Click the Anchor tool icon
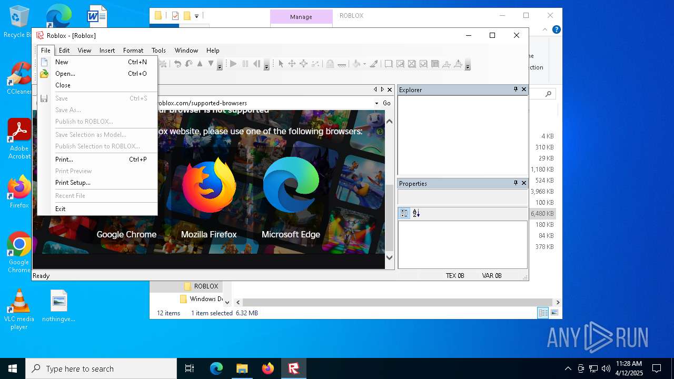Viewport: 674px width, 379px height. (x=342, y=64)
